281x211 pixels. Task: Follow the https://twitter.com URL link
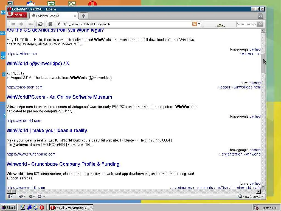[22, 54]
